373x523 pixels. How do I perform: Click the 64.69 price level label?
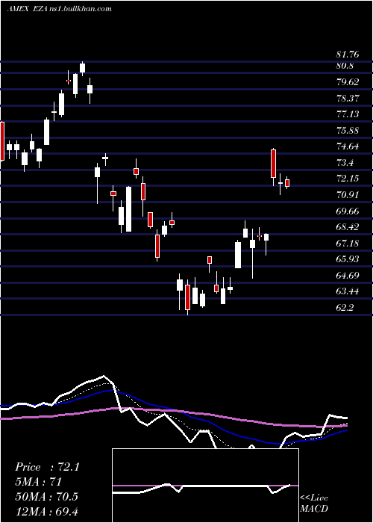click(348, 276)
